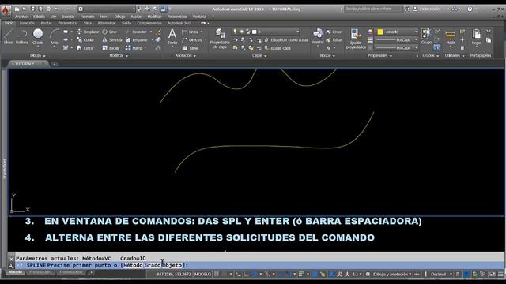Choose the Estirar modify tool
The image size is (506, 284).
click(85, 48)
